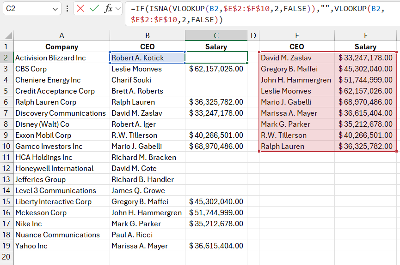Select the Cheniere Energy Inc cell
The height and width of the screenshot is (265, 400).
[62, 80]
